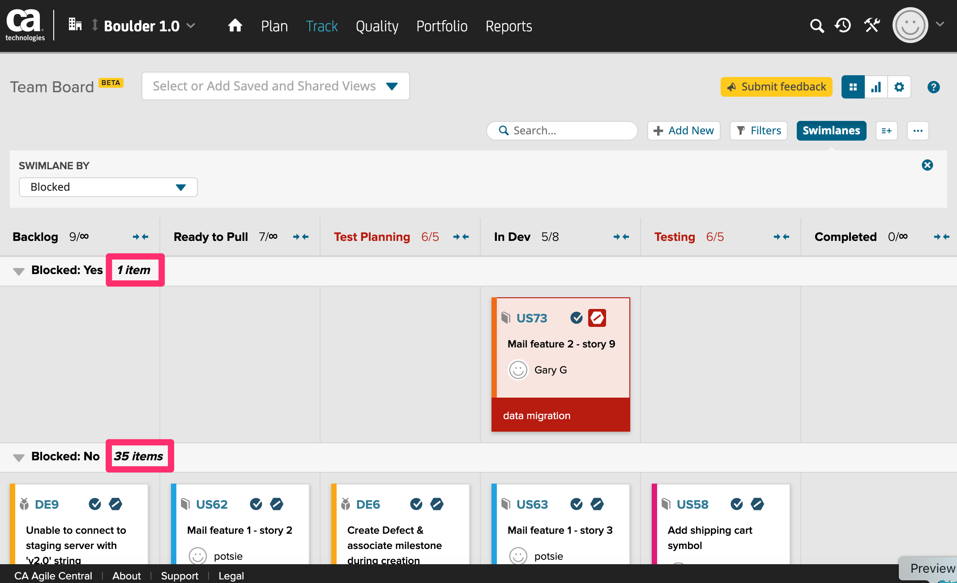The image size is (957, 583).
Task: Toggle the ready checkmark on US62 card
Action: pyautogui.click(x=256, y=504)
